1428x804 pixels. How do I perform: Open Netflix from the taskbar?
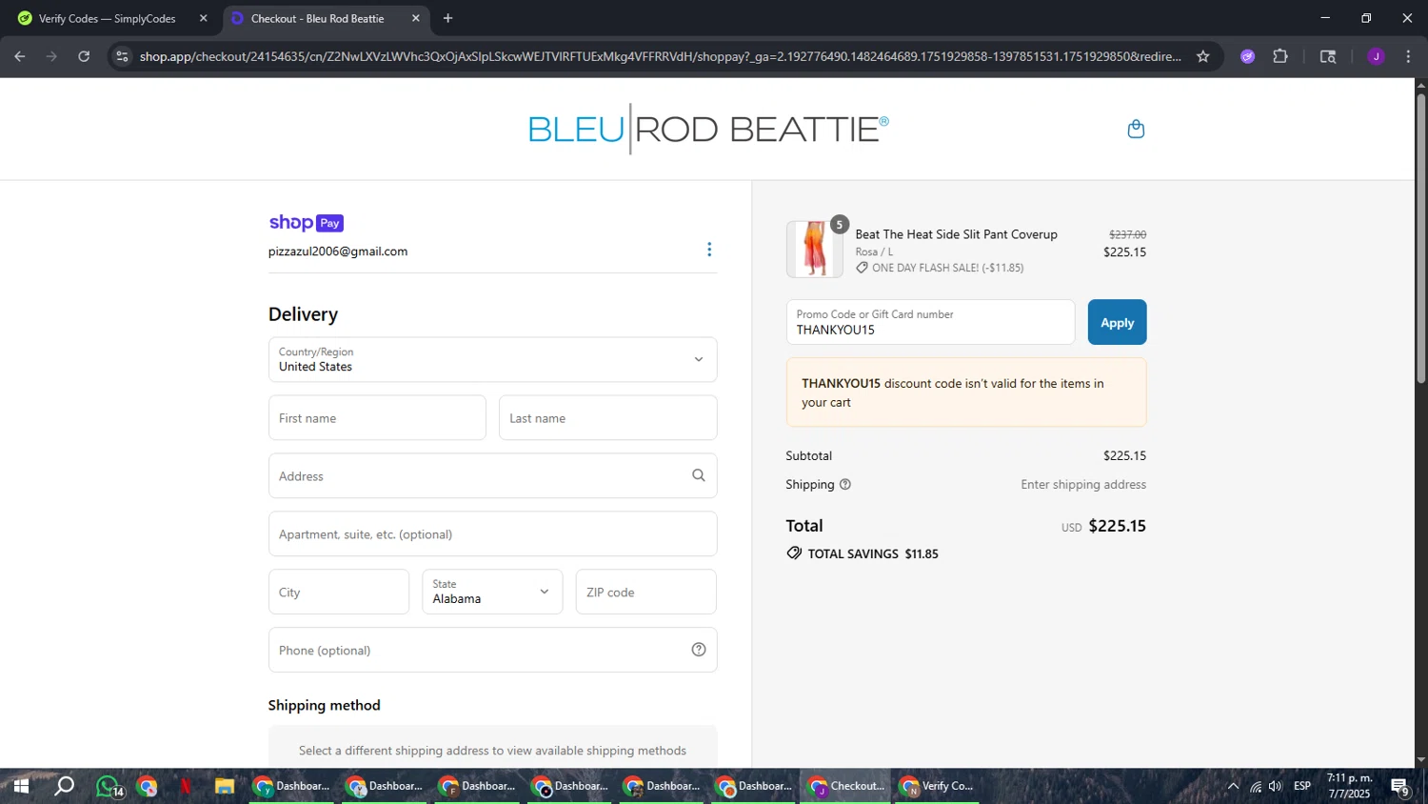tap(186, 787)
